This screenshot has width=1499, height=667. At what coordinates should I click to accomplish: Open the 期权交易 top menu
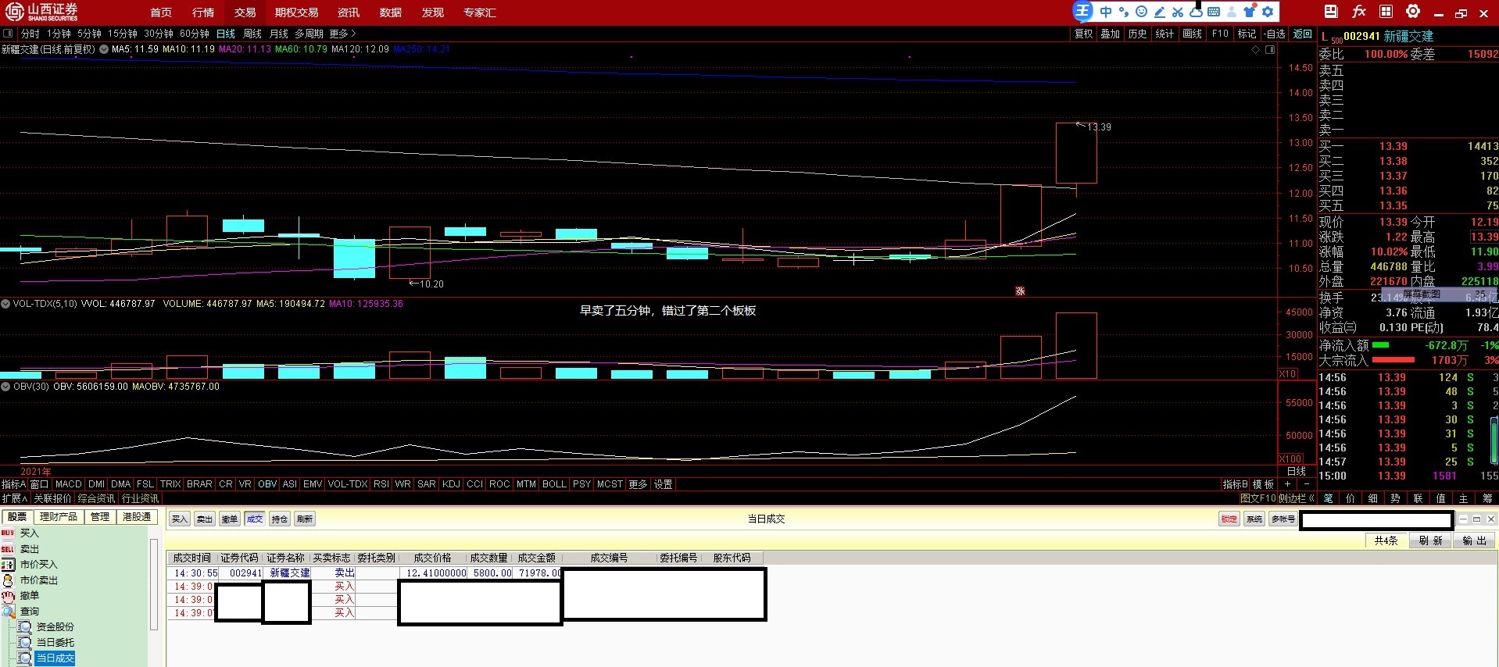tap(296, 12)
